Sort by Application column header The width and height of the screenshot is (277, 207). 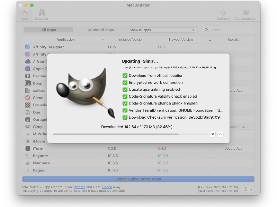65,40
